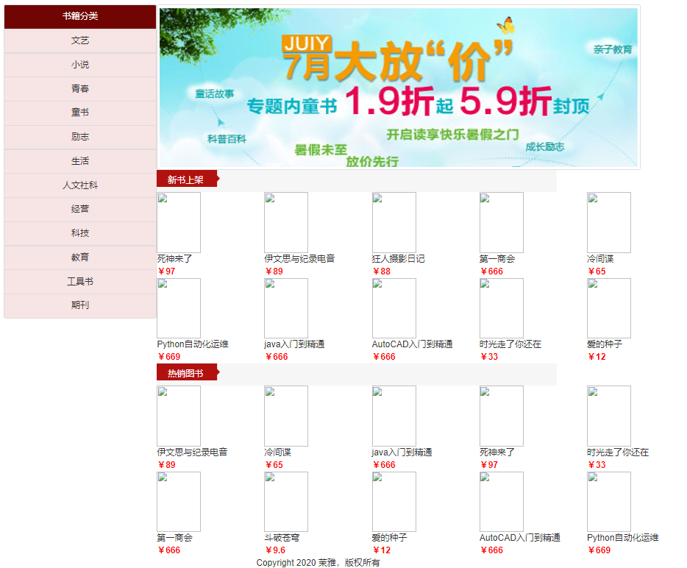Screen dimensions: 687x568
Task: Open 死神来了 cover image under 热销图书
Action: click(x=501, y=416)
